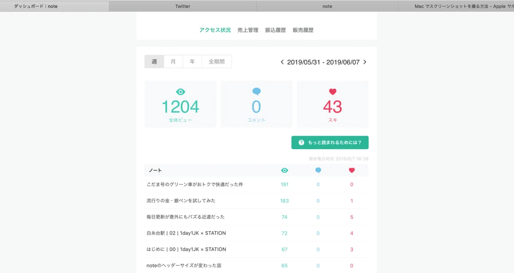Click the ノート column header

click(x=155, y=170)
